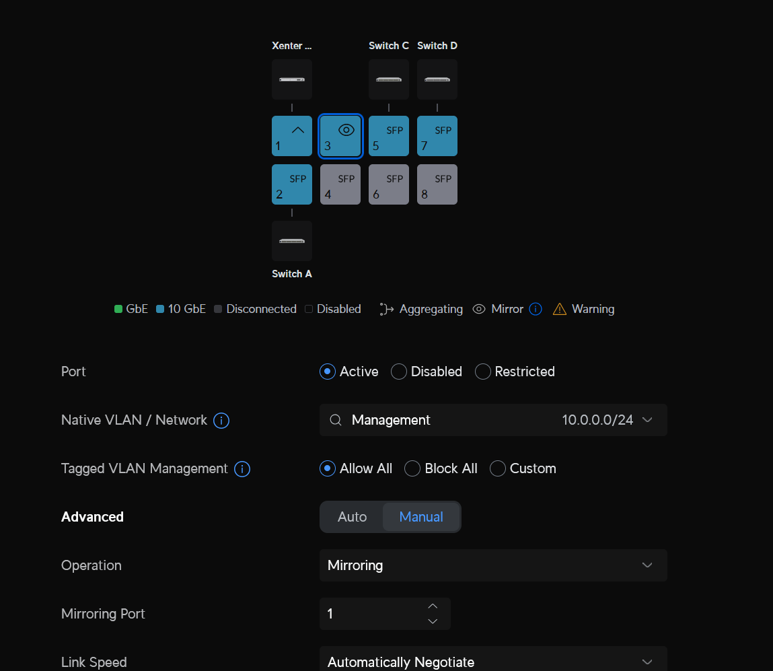
Task: Expand the Native VLAN Management dropdown
Action: tap(493, 420)
